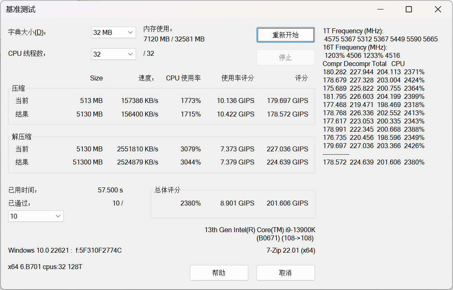The image size is (453, 290).
Task: Click the dropdown arrow beside 32 MB
Action: [130, 32]
